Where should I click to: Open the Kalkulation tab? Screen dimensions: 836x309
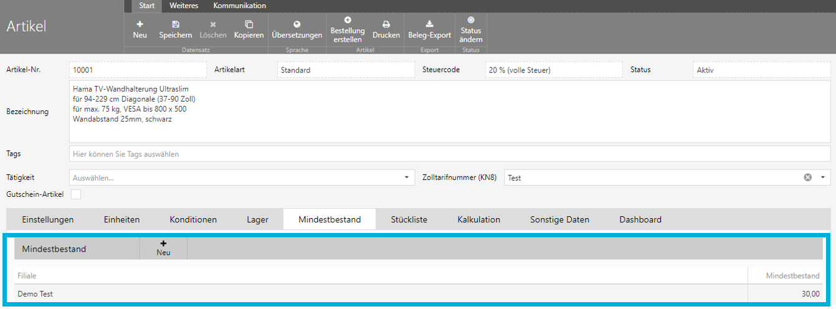[479, 219]
